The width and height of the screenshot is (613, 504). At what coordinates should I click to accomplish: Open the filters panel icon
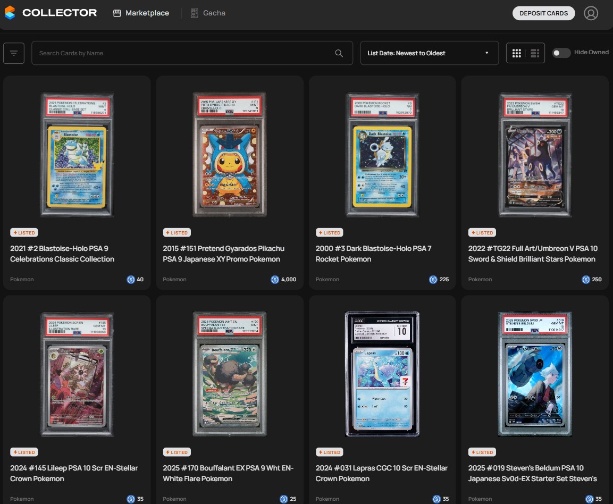(13, 53)
